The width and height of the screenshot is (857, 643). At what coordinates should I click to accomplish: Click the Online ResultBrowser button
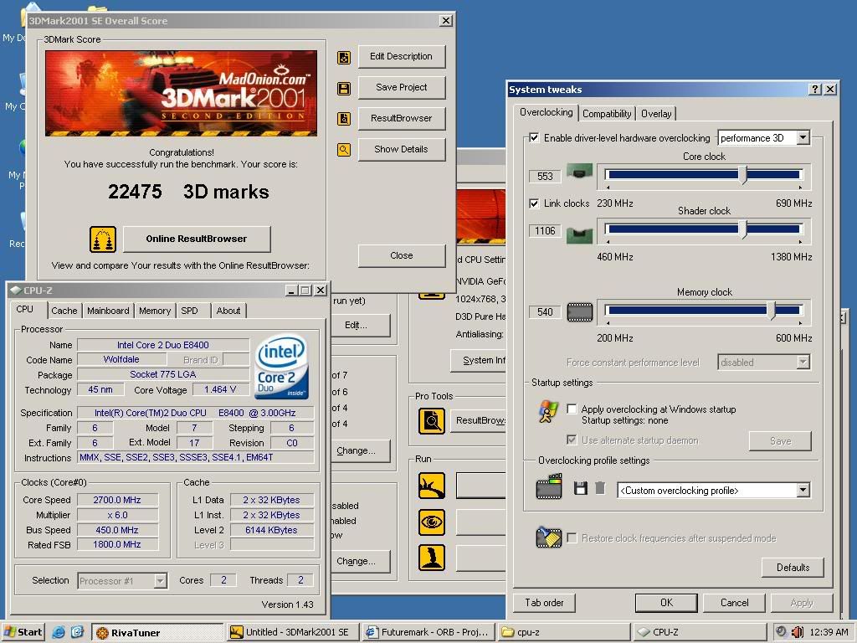pyautogui.click(x=197, y=239)
